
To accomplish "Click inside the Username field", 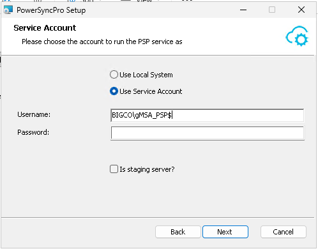I will coord(208,115).
